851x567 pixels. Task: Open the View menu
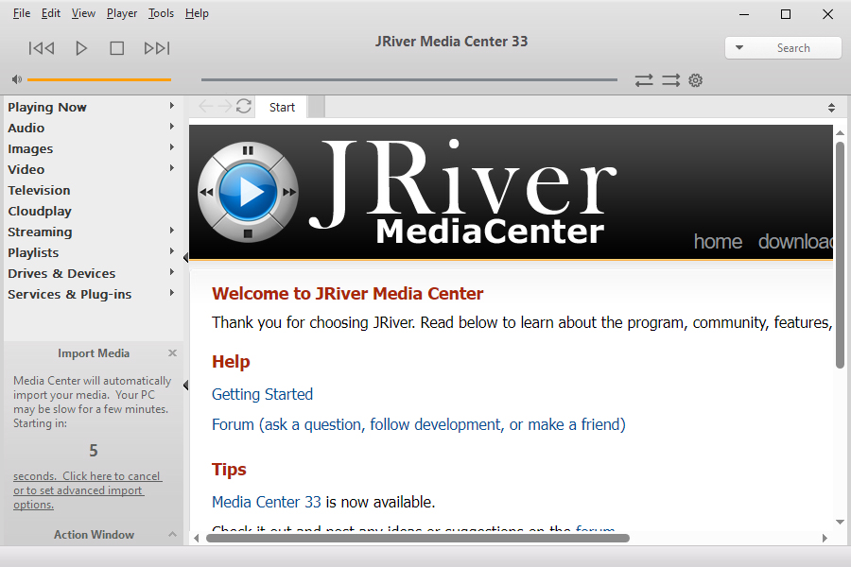tap(83, 13)
